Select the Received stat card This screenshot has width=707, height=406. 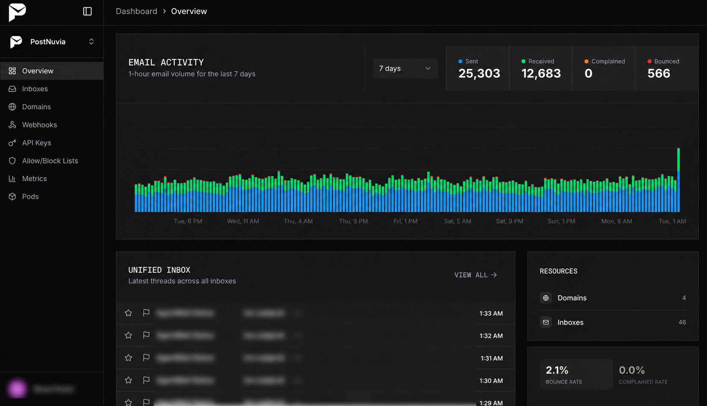tap(541, 68)
